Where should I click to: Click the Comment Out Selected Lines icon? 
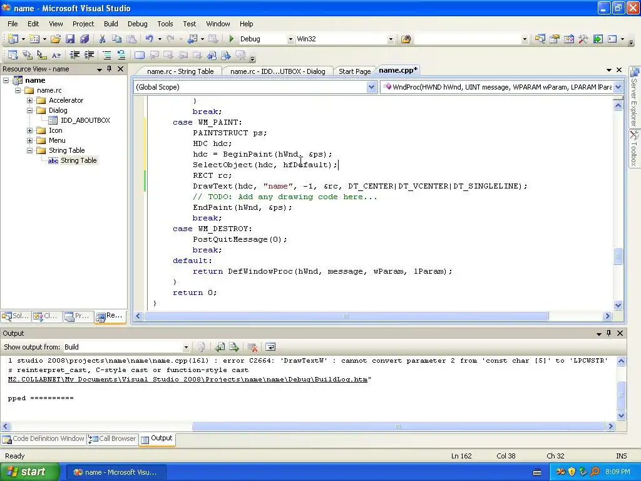[106, 55]
